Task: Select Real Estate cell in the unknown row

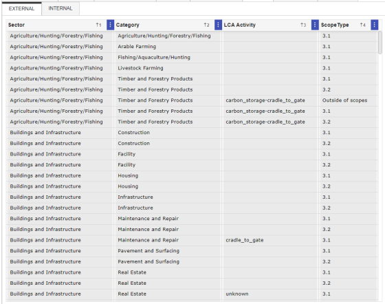Action: 168,294
